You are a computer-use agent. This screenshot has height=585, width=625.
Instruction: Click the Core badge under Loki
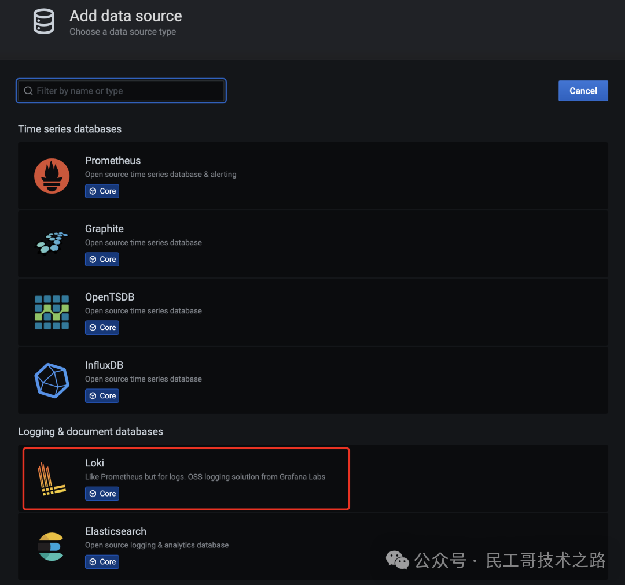[x=102, y=494]
